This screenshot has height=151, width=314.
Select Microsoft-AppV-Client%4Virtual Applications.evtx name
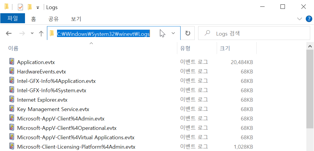tap(76, 137)
